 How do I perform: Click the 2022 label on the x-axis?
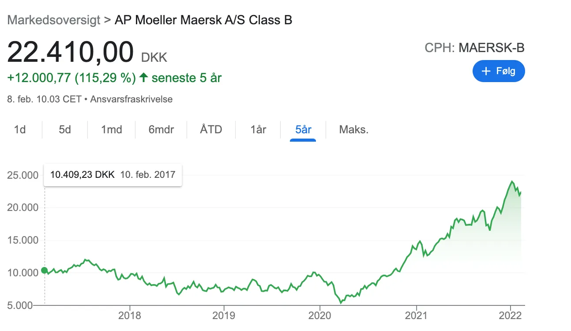tap(510, 317)
